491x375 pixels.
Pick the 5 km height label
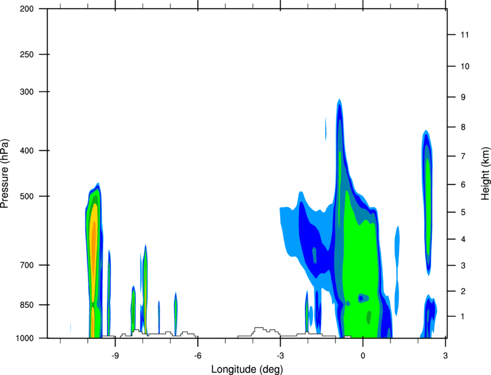point(463,212)
